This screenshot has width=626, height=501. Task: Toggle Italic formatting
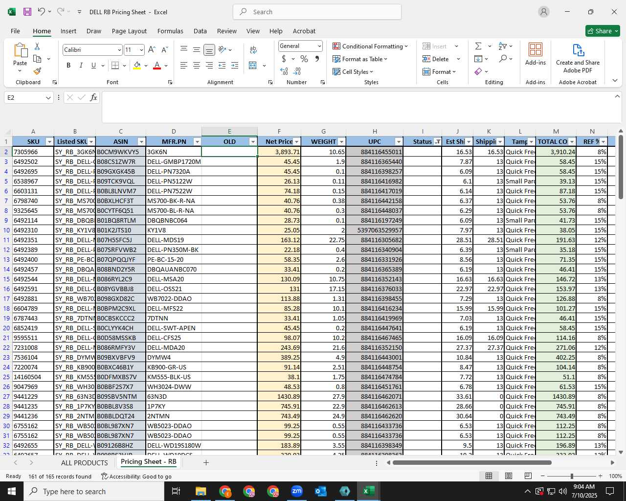pos(81,65)
